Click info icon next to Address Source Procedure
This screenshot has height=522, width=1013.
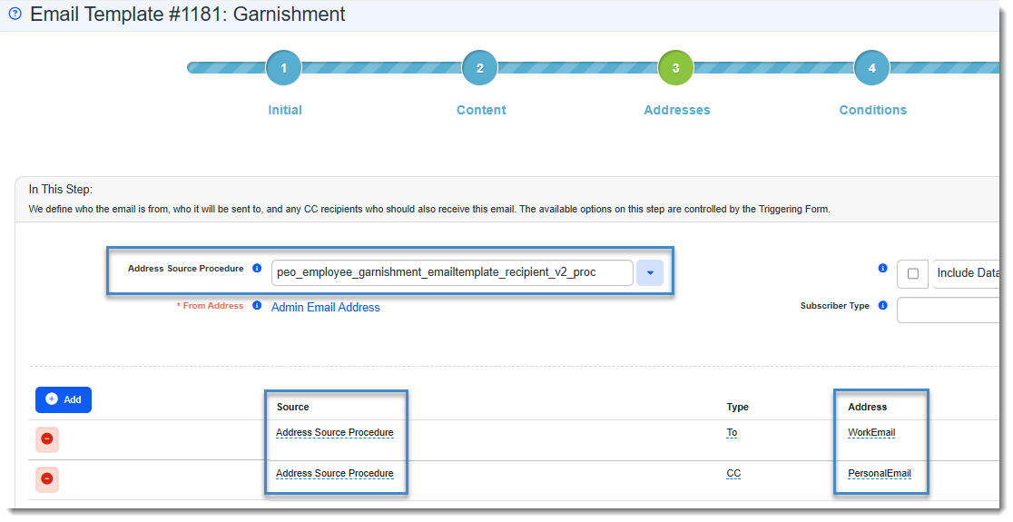[257, 269]
